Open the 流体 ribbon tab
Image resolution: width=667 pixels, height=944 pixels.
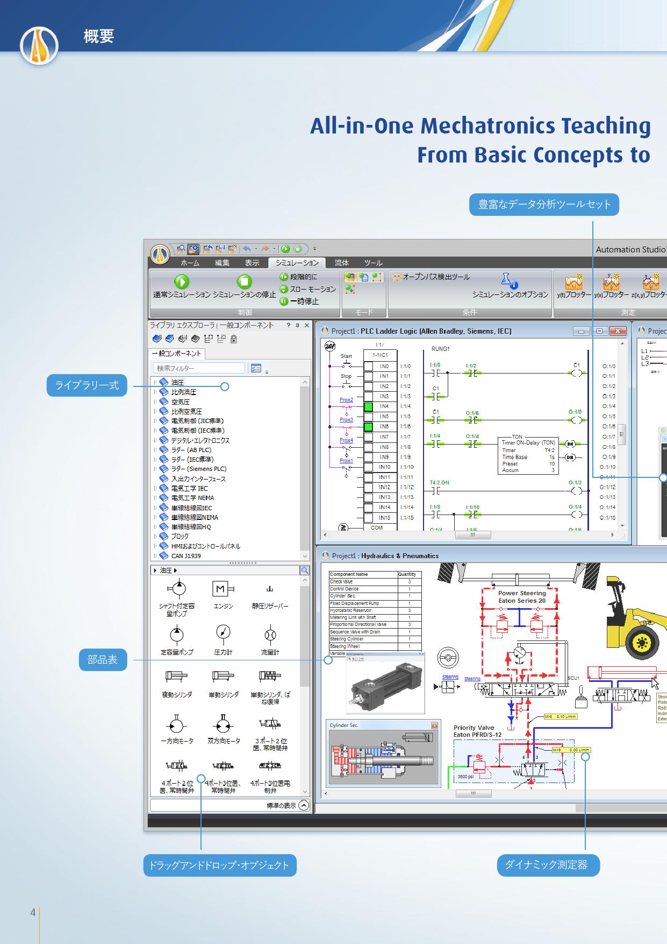342,263
